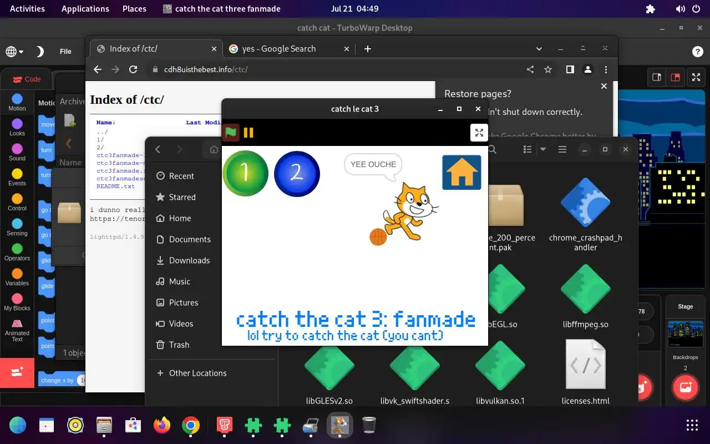Toggle the Chrome side panel

[570, 69]
